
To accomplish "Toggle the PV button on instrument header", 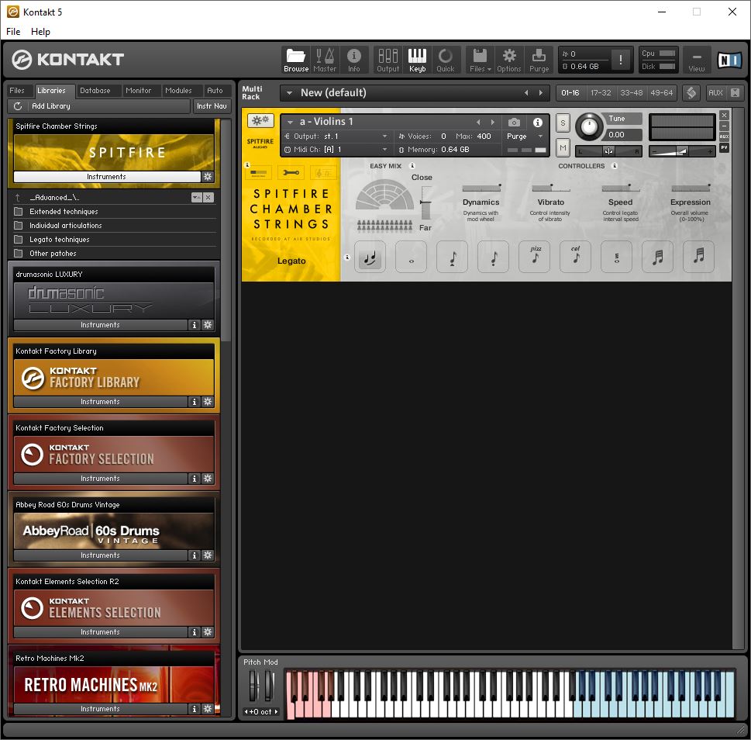I will coord(724,147).
